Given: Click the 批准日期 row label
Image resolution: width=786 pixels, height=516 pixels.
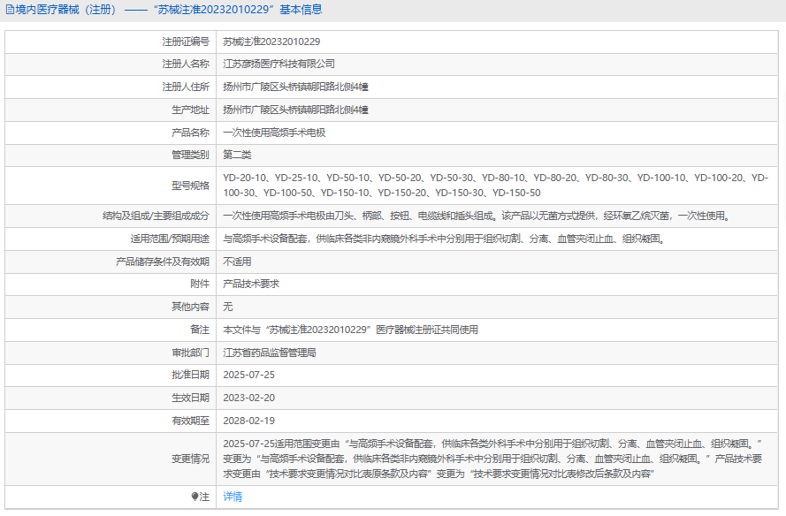Looking at the screenshot, I should click(190, 375).
